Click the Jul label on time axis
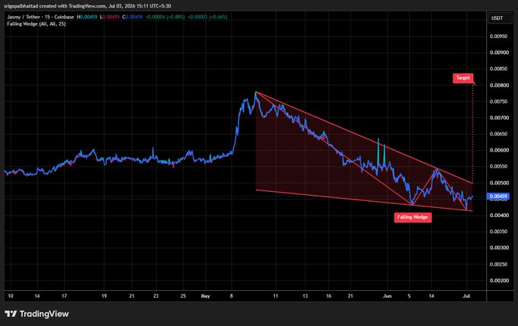Image resolution: width=518 pixels, height=326 pixels. pos(466,296)
